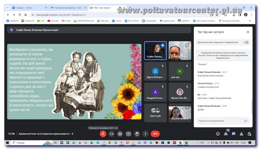Screen dimensions: 260x150
Task: Open the FREEMAIL@ukr.net bookmark
Action: [x=84, y=21]
